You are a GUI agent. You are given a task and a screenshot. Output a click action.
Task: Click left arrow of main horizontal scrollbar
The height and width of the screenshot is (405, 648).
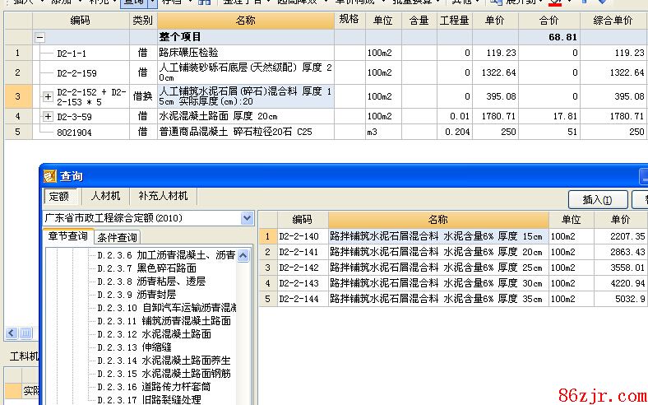tap(12, 333)
